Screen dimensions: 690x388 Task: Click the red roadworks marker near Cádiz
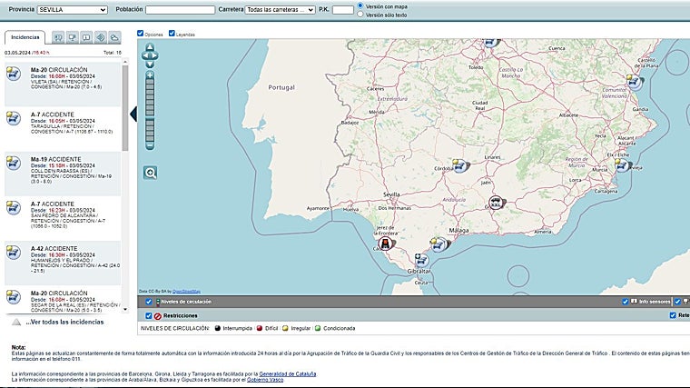[x=386, y=244]
